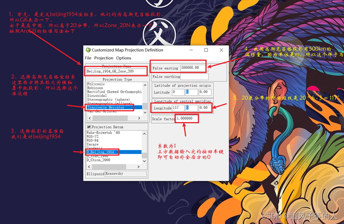Click the Projection Name input field
This screenshot has width=344, height=224.
[117, 71]
